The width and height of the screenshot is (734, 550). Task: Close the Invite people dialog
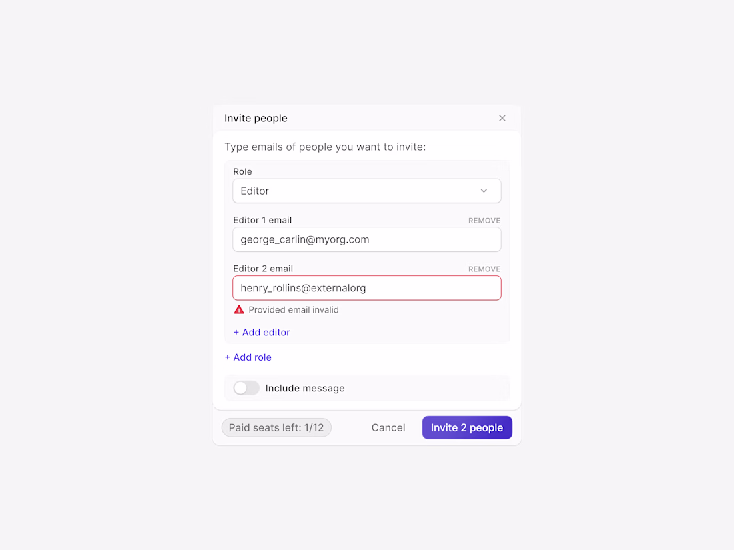coord(502,118)
